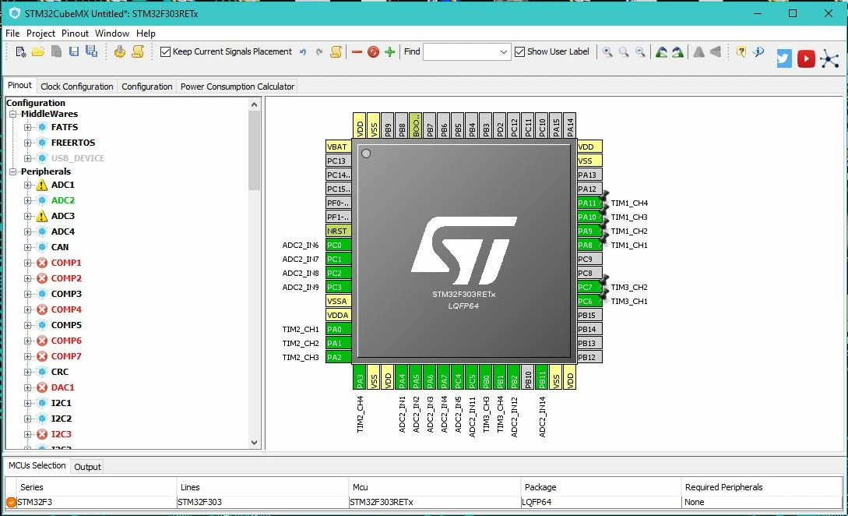Open a project with the folder icon

(x=38, y=52)
